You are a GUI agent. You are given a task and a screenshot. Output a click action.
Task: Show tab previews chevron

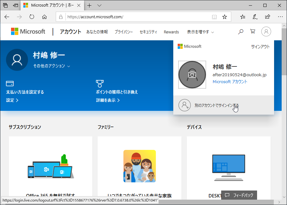pyautogui.click(x=99, y=5)
